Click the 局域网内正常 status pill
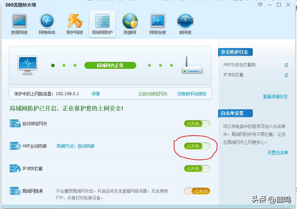The width and height of the screenshot is (297, 209). pyautogui.click(x=110, y=65)
